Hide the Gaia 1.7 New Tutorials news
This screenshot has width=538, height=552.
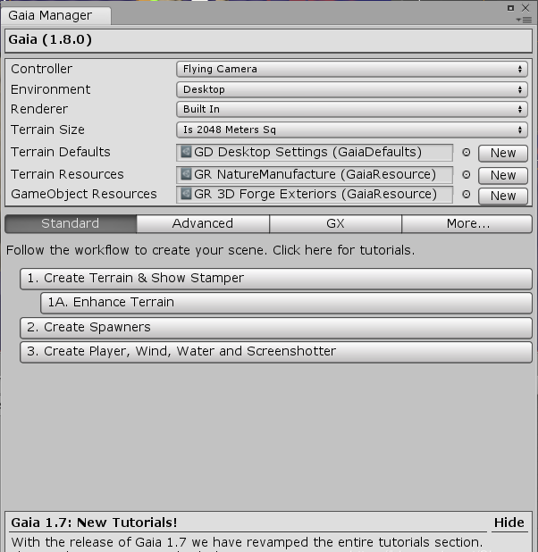pos(509,523)
